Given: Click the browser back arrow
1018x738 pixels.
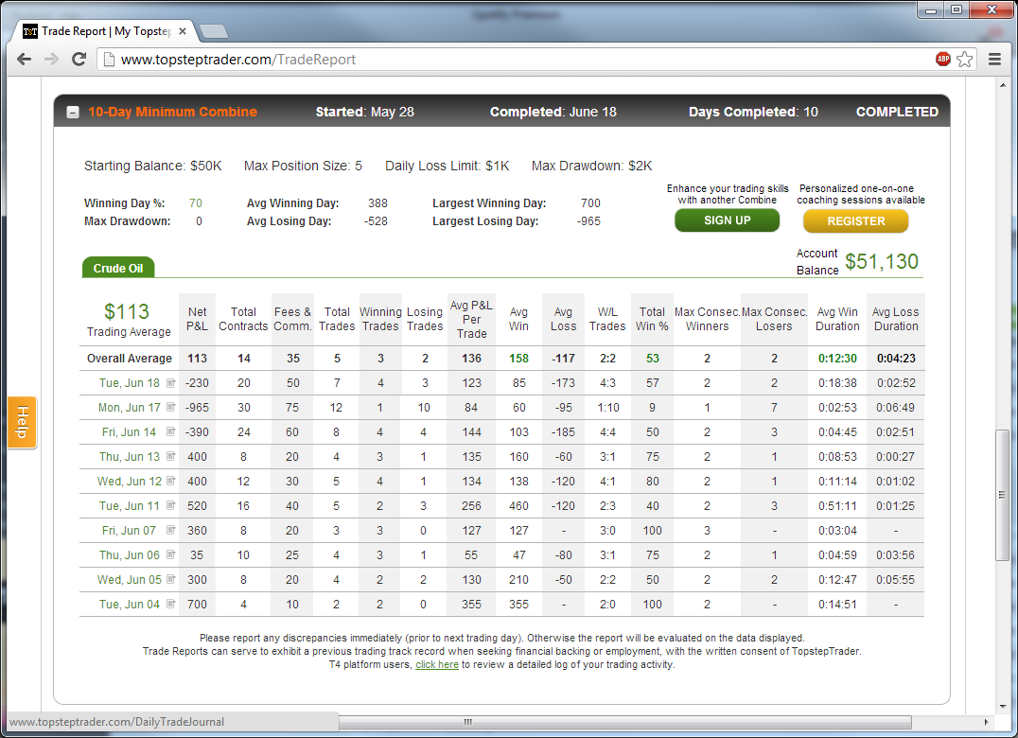Looking at the screenshot, I should coord(24,59).
